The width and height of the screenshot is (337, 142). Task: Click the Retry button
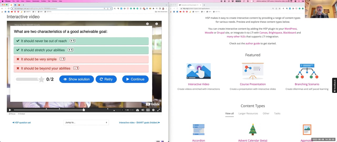pyautogui.click(x=106, y=79)
